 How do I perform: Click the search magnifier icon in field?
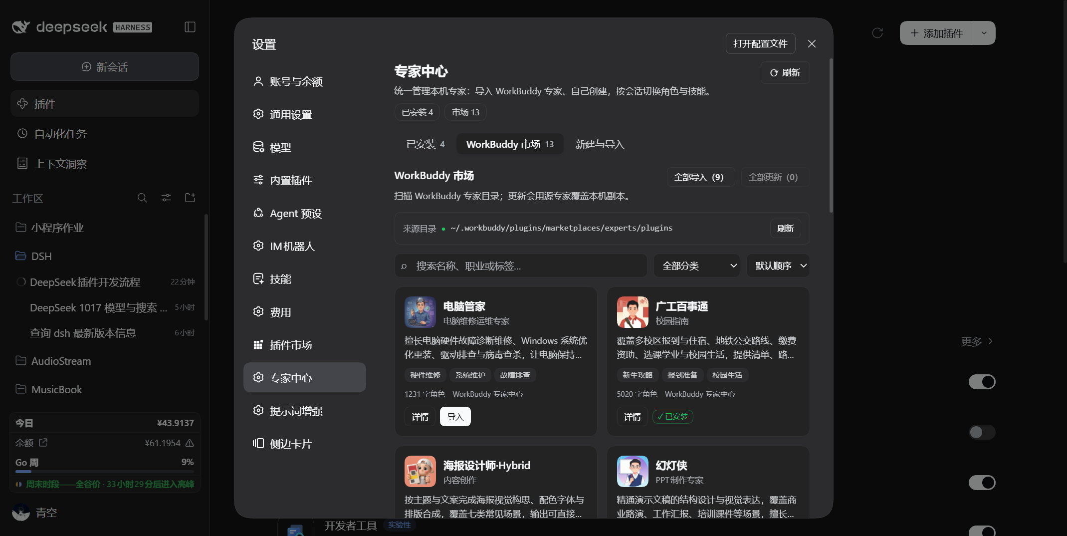click(404, 267)
